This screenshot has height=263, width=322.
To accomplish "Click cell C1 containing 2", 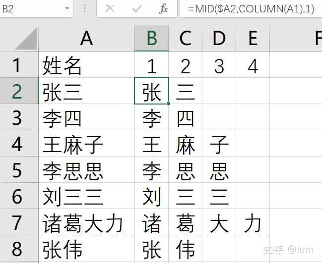I will (185, 64).
